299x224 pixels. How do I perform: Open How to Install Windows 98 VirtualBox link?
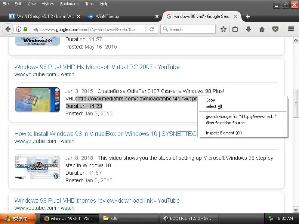point(106,134)
